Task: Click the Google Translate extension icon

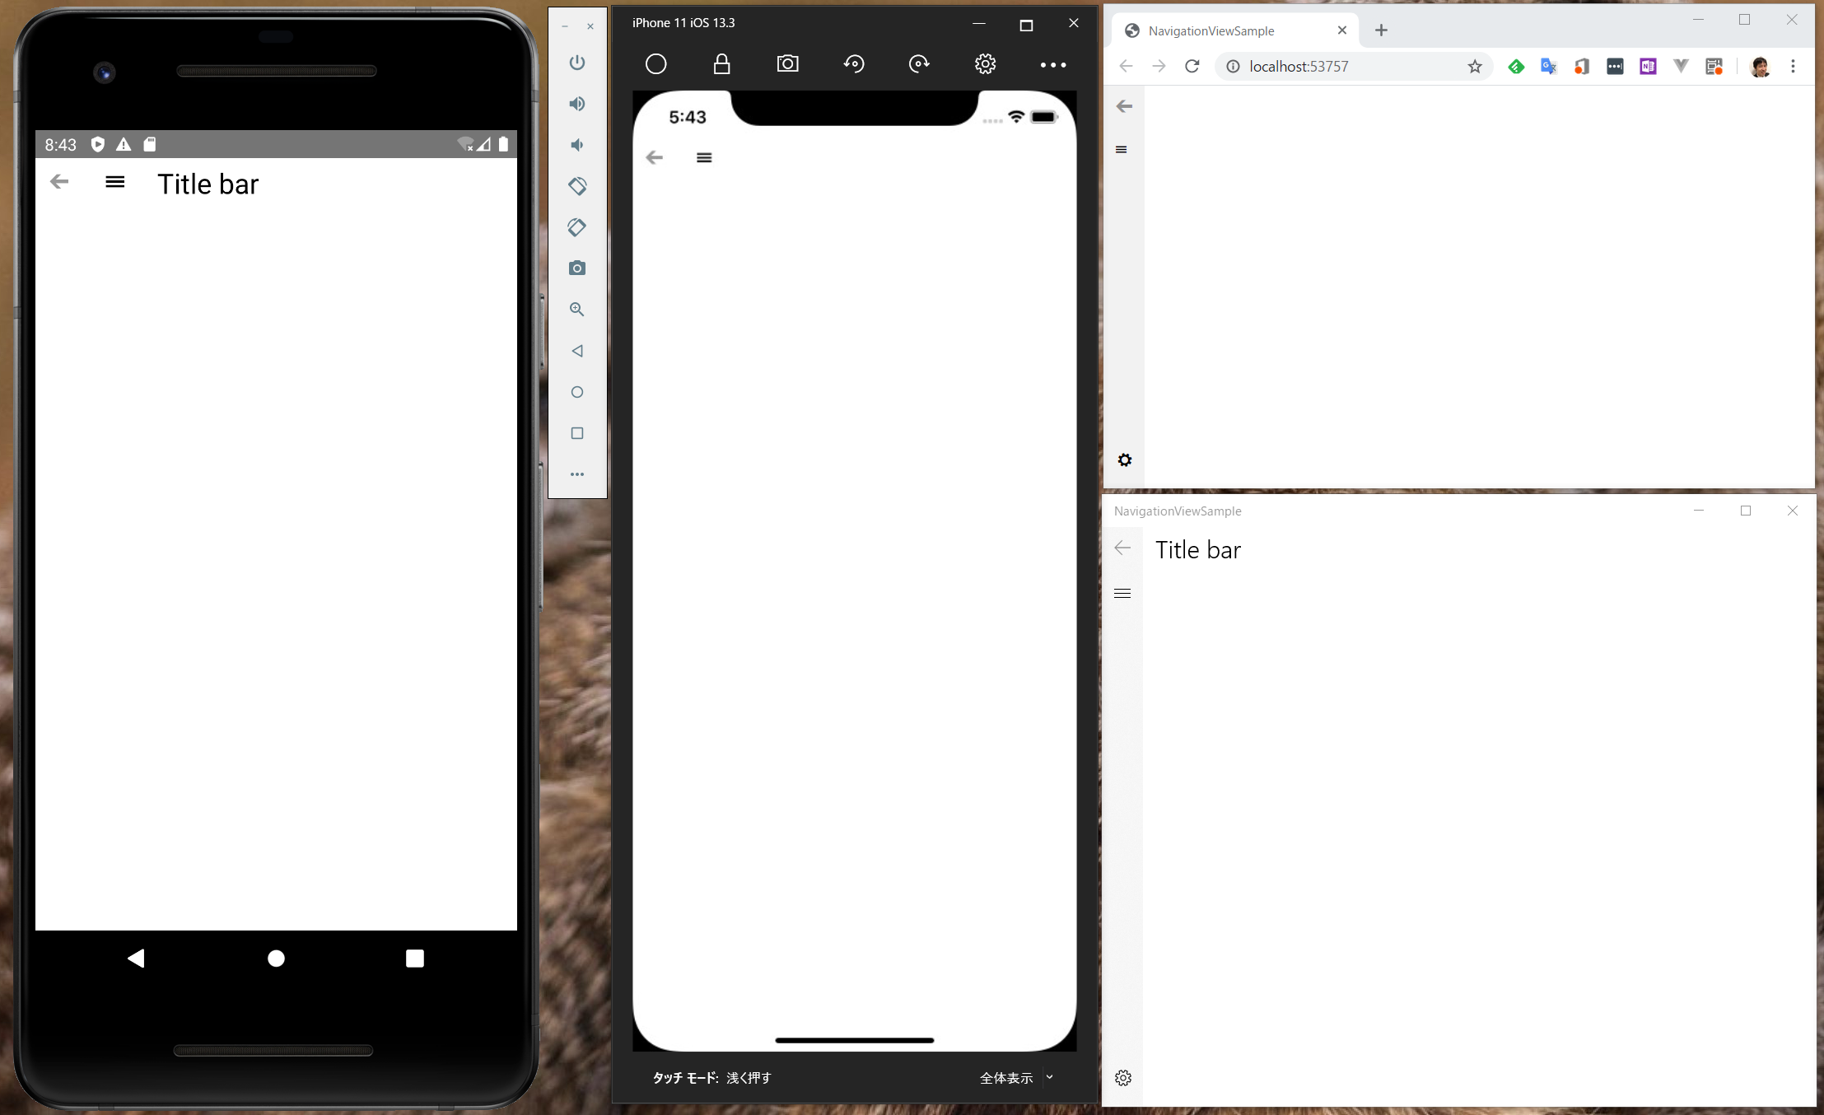Action: (1548, 66)
